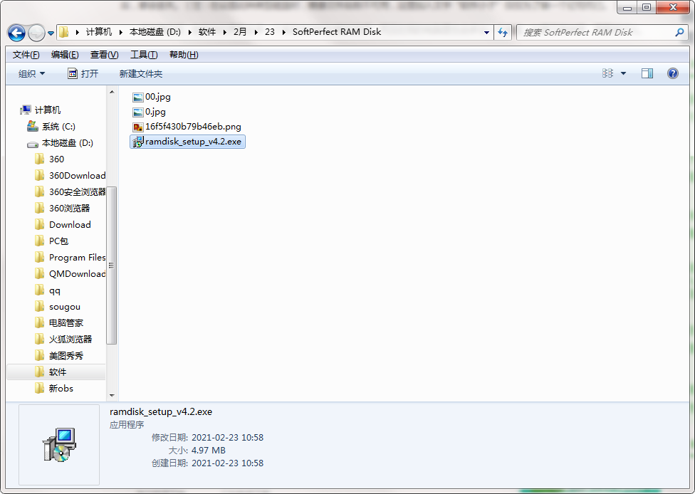Select 2月 breadcrumb in address bar
Viewport: 695px width, 494px height.
[240, 32]
